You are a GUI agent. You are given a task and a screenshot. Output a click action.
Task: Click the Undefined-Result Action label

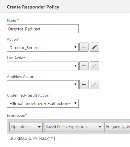pyautogui.click(x=29, y=95)
